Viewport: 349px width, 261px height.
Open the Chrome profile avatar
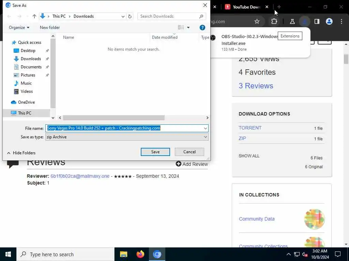(329, 21)
